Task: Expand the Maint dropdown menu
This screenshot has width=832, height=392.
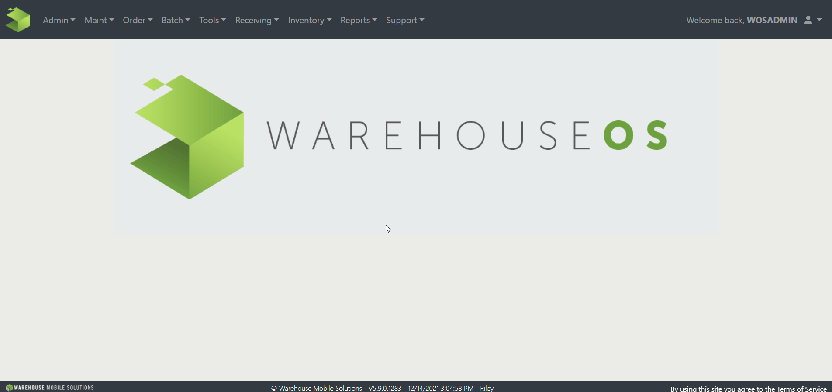Action: (99, 20)
